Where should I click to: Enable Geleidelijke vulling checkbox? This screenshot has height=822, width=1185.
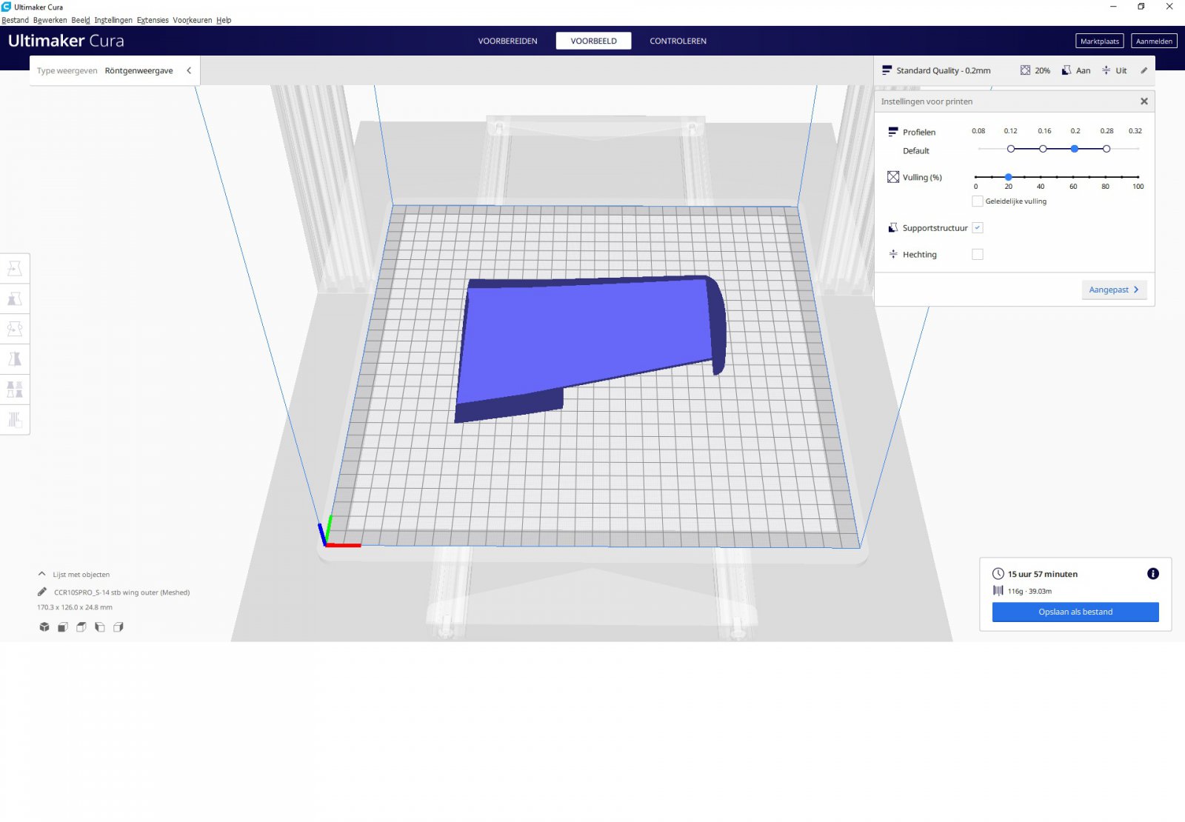978,201
